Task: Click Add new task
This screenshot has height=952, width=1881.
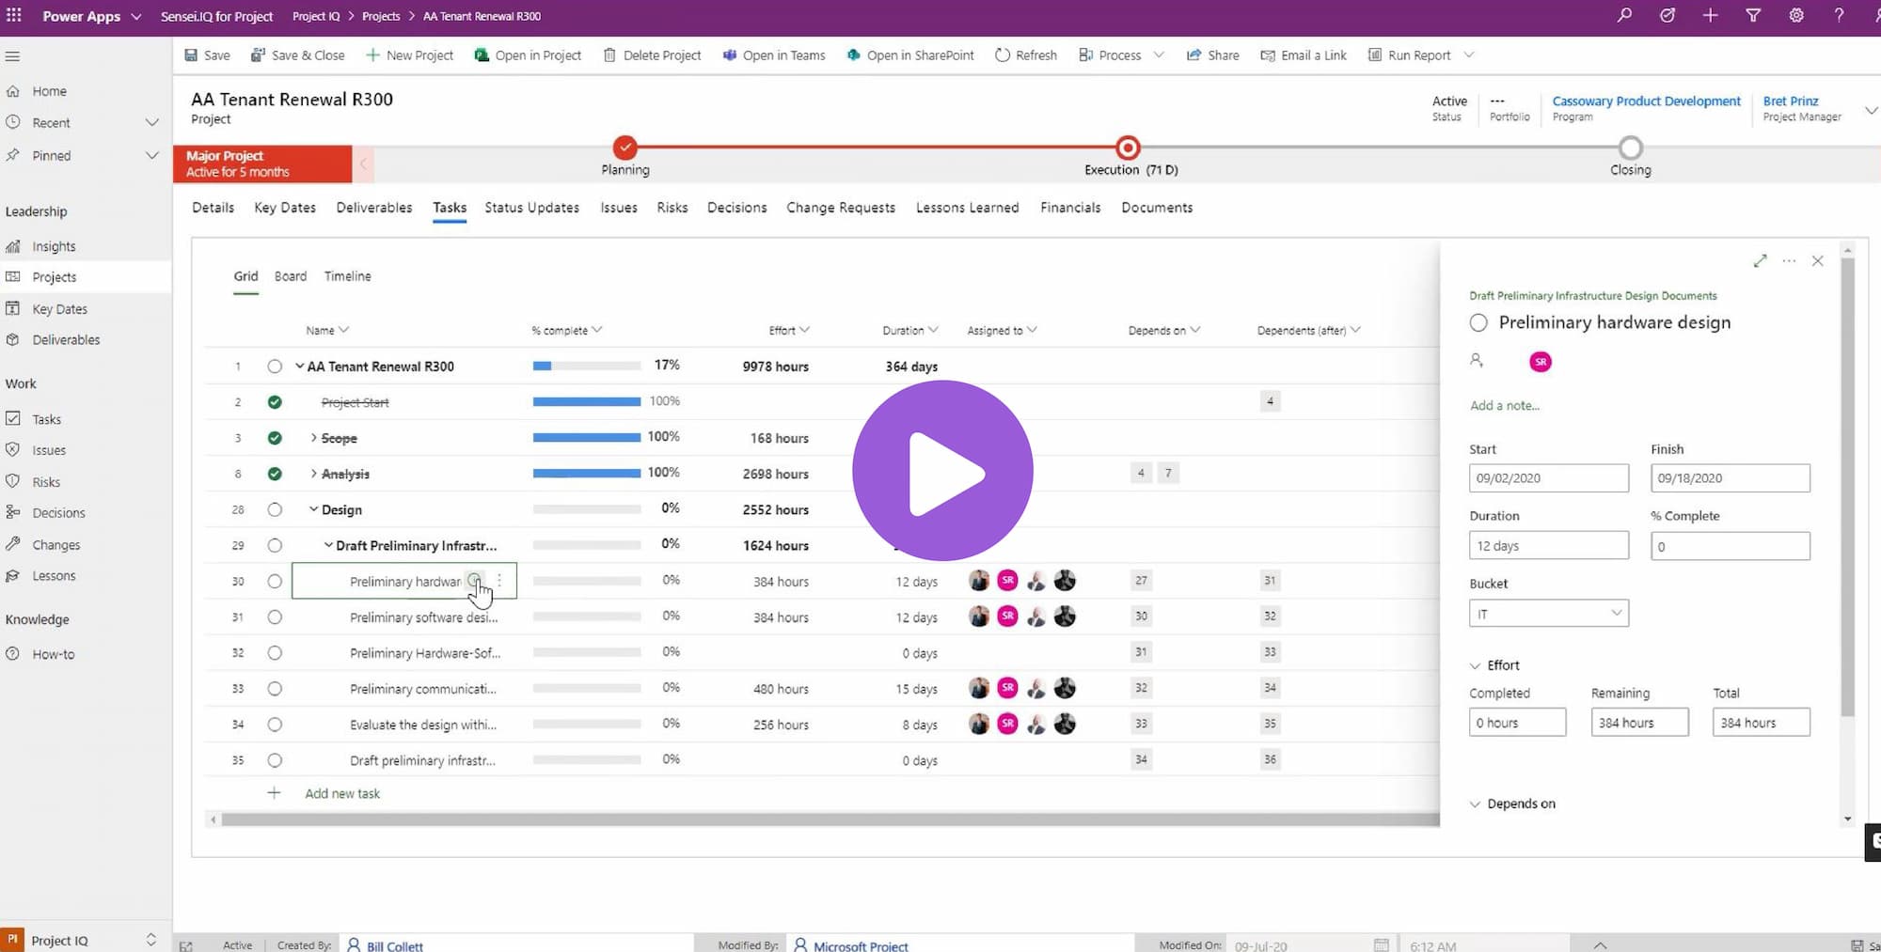Action: [341, 793]
